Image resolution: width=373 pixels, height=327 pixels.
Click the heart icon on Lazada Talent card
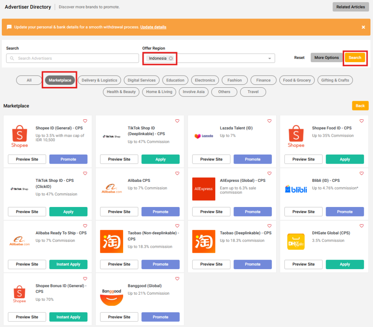(x=270, y=121)
